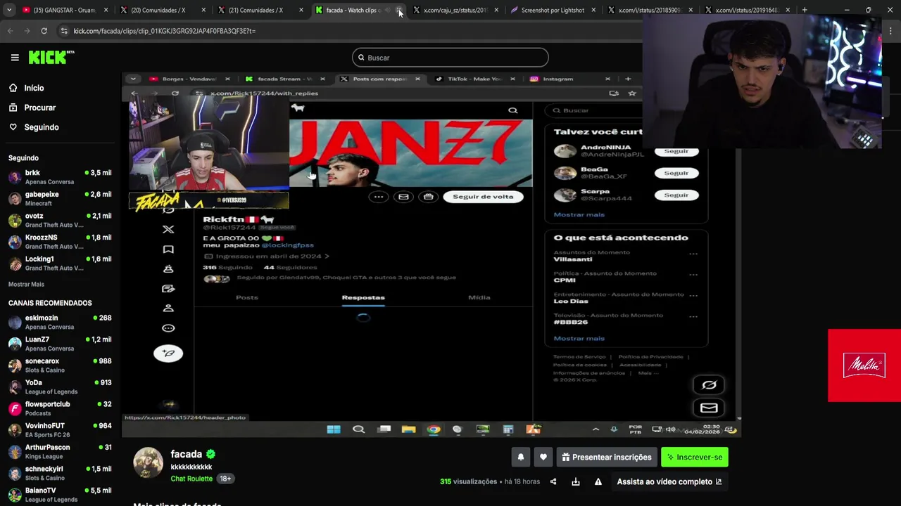Open facada profile avatar below video

click(x=148, y=462)
